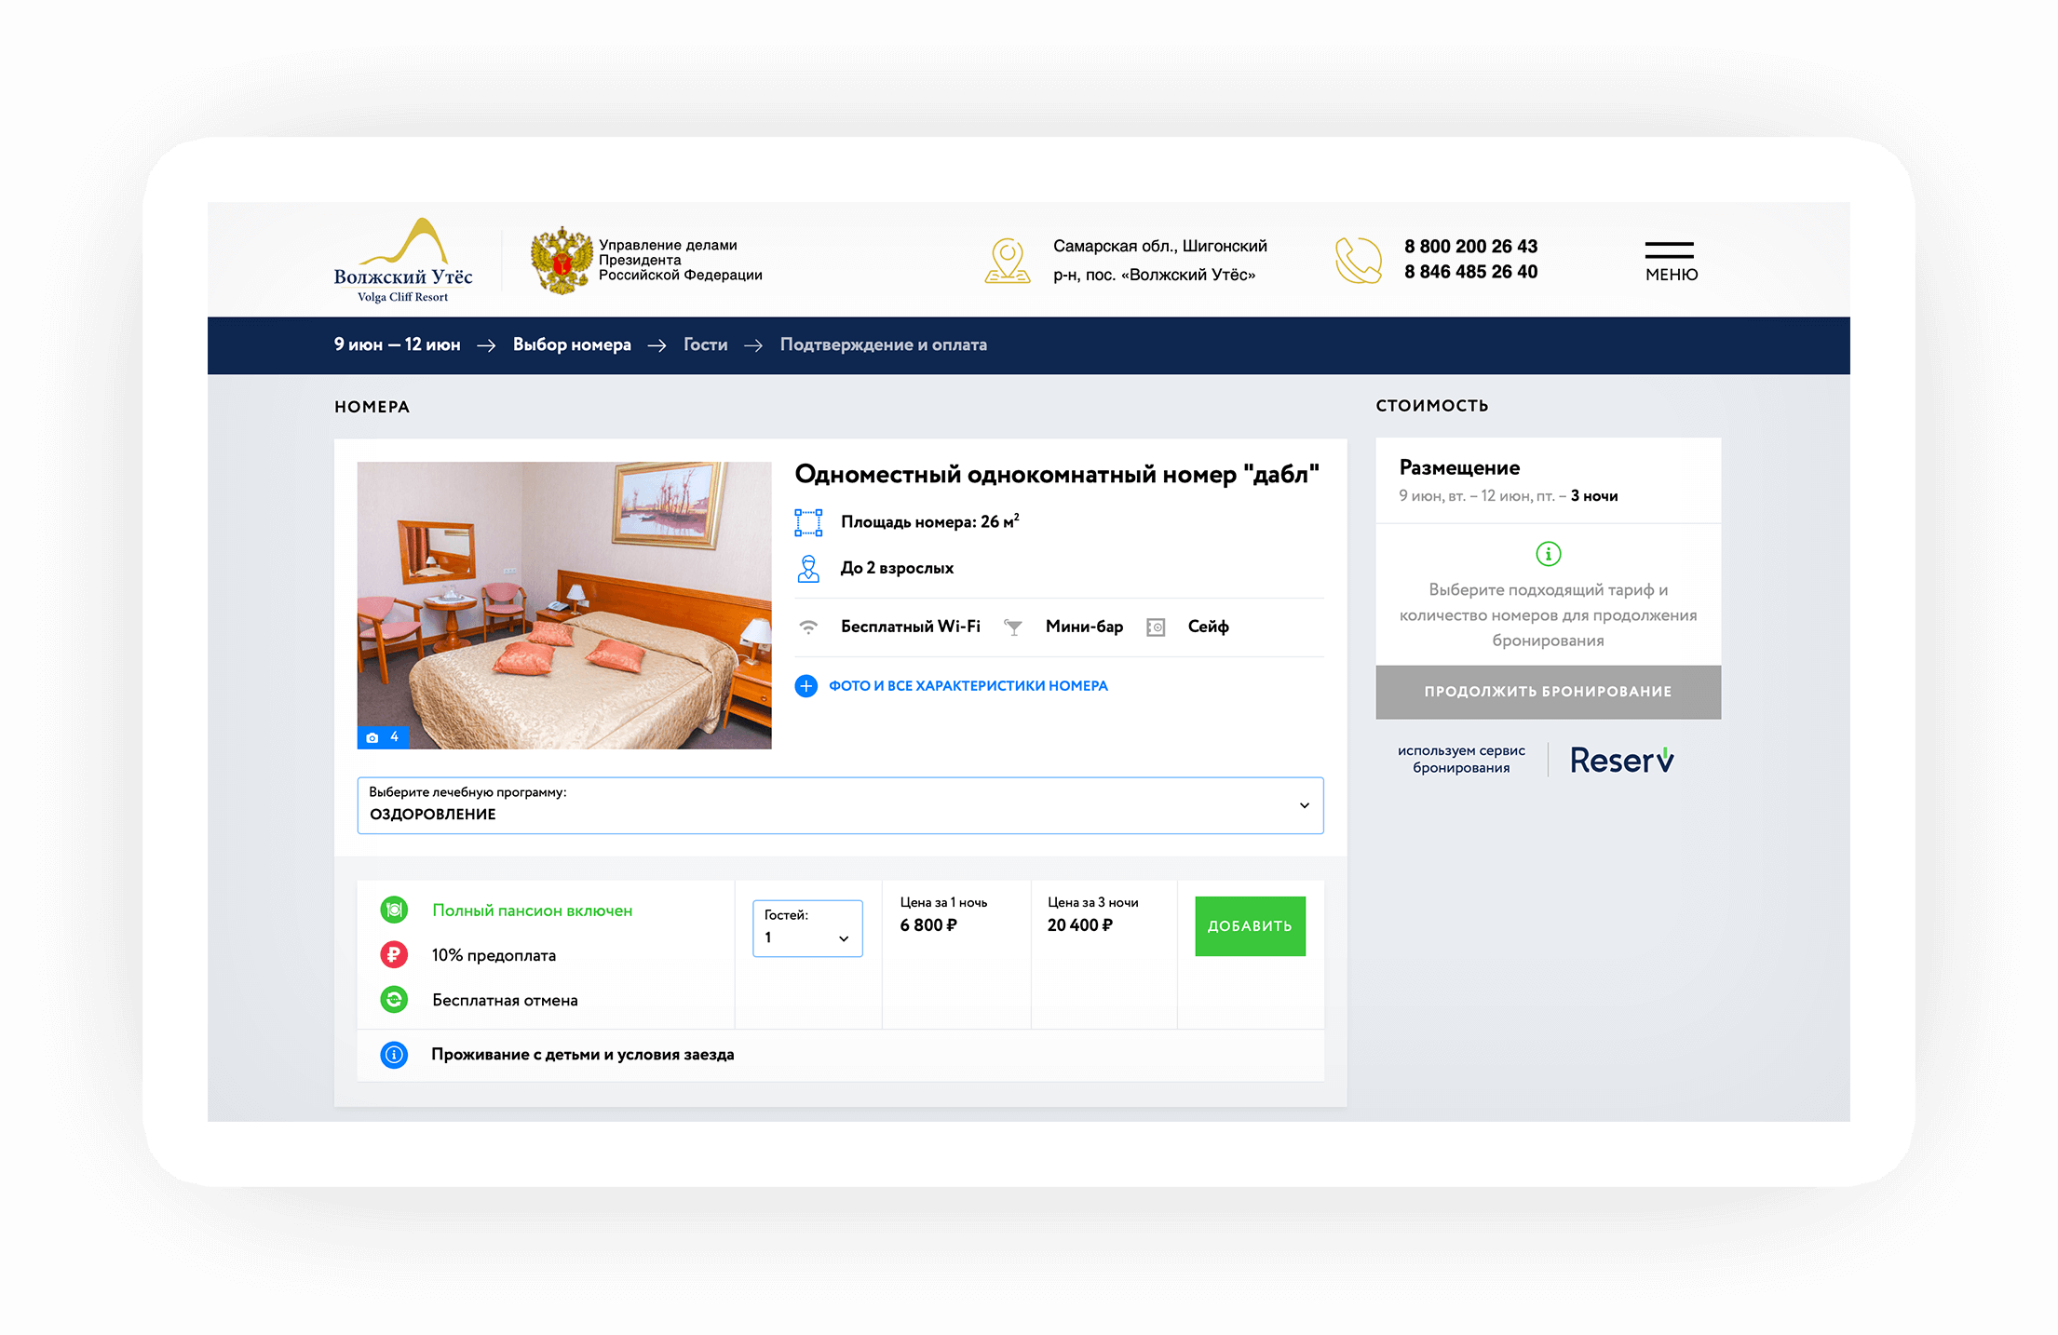Call phone number 8 846 485 26 40
2058x1335 pixels.
(x=1470, y=272)
